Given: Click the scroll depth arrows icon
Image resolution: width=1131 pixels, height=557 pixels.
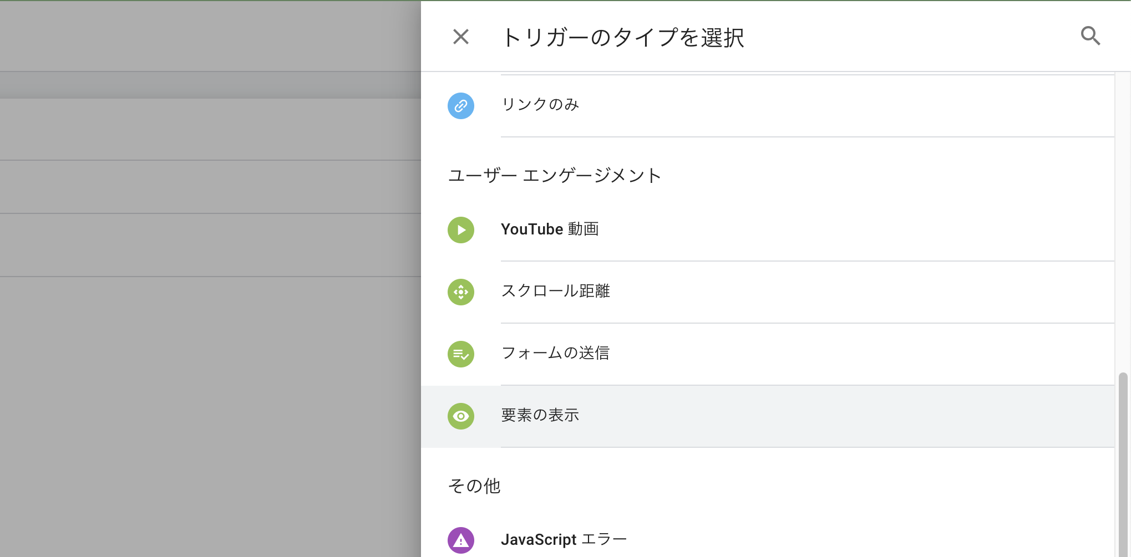Looking at the screenshot, I should pos(460,292).
